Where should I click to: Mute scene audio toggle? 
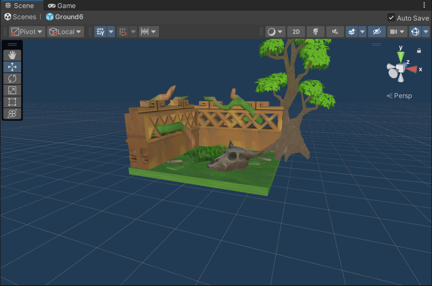[x=335, y=32]
